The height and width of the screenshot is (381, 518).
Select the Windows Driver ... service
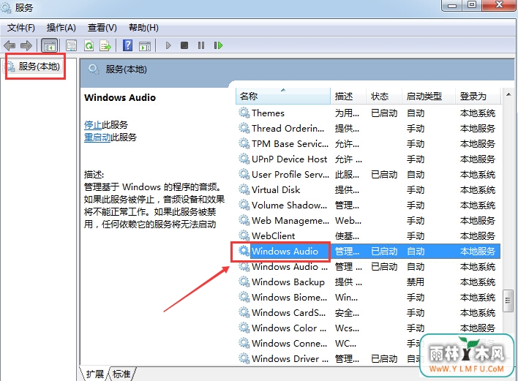368,359
